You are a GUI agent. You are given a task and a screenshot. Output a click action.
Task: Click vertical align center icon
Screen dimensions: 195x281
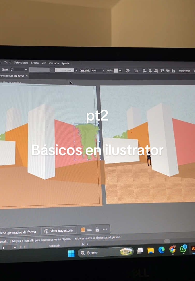tap(168, 71)
